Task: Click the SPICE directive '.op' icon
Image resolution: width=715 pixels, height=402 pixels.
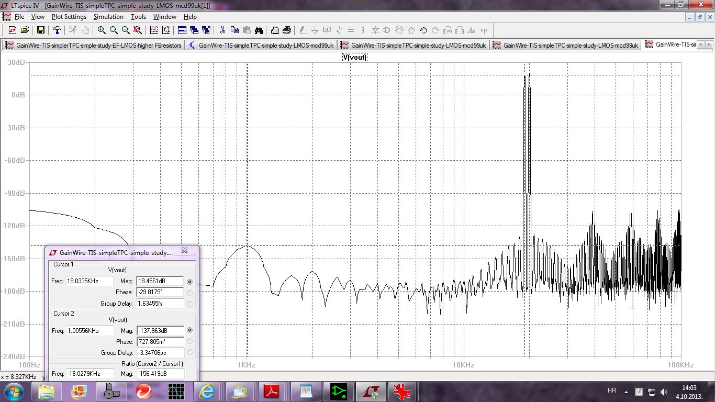Action: (484, 30)
